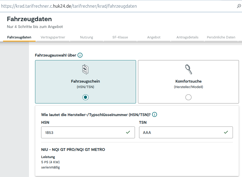Screen dimensions: 242x177
Task: Switch to the Fahrzeugdaten tab
Action: (x=19, y=37)
